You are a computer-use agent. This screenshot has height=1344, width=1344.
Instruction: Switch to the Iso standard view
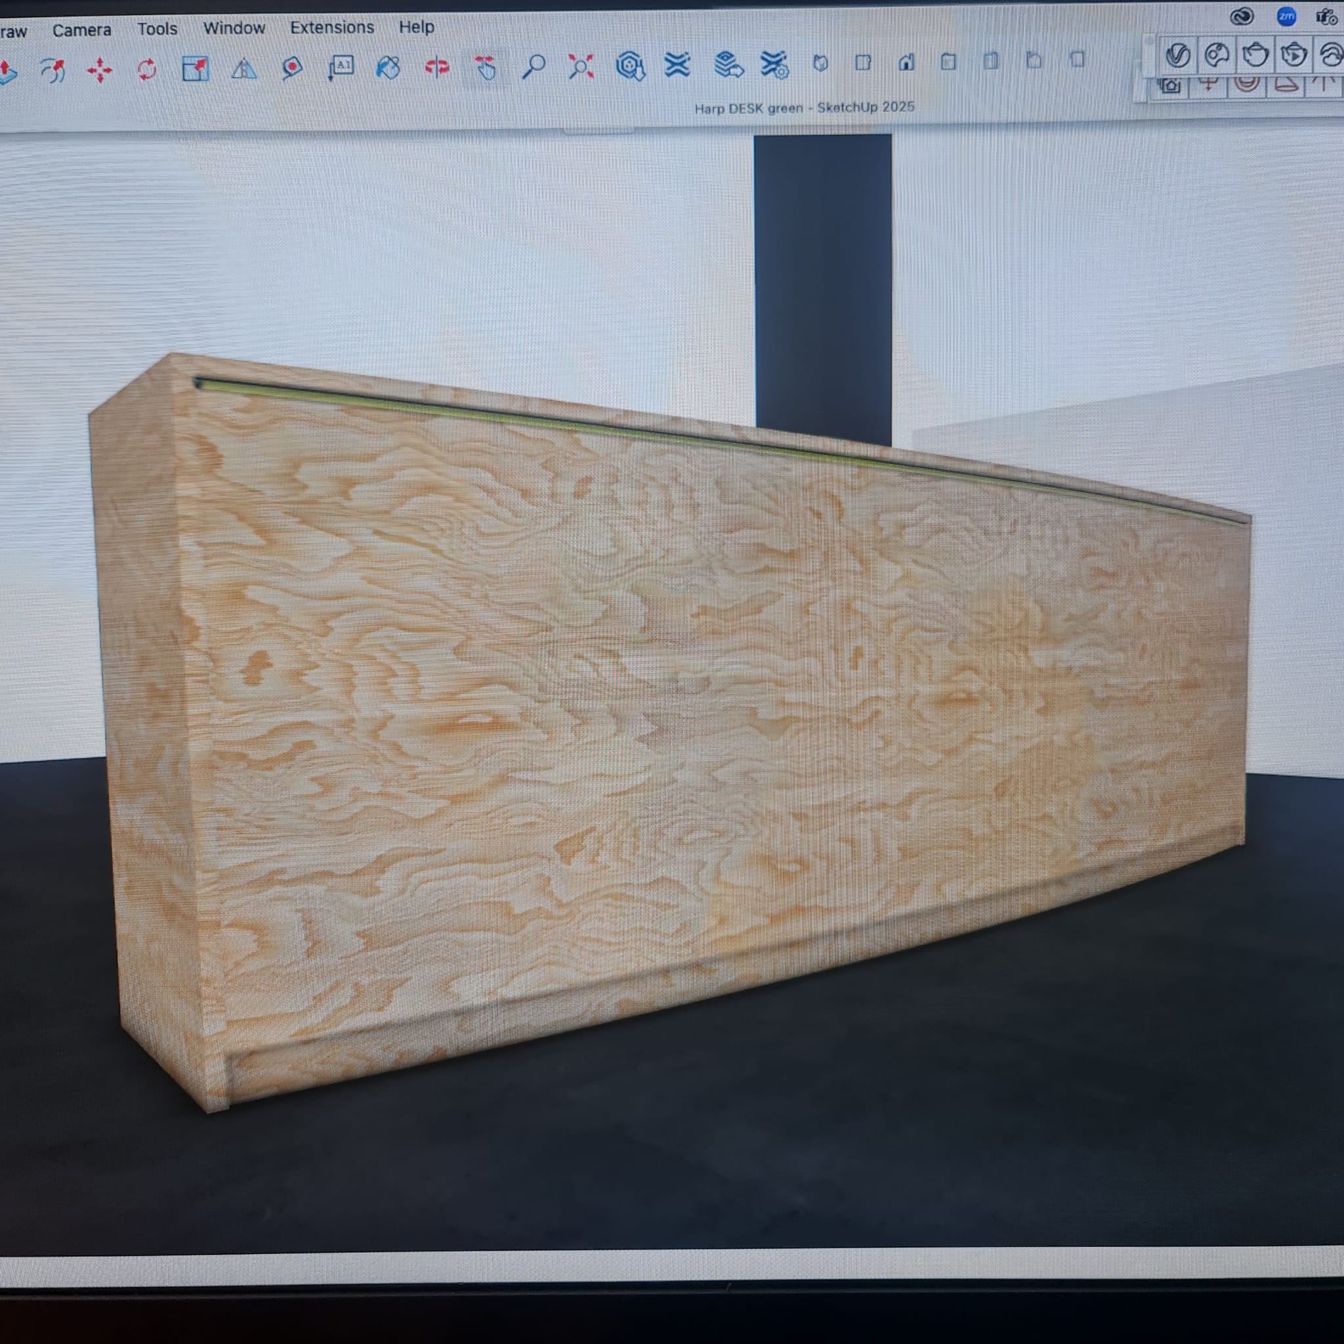[820, 64]
